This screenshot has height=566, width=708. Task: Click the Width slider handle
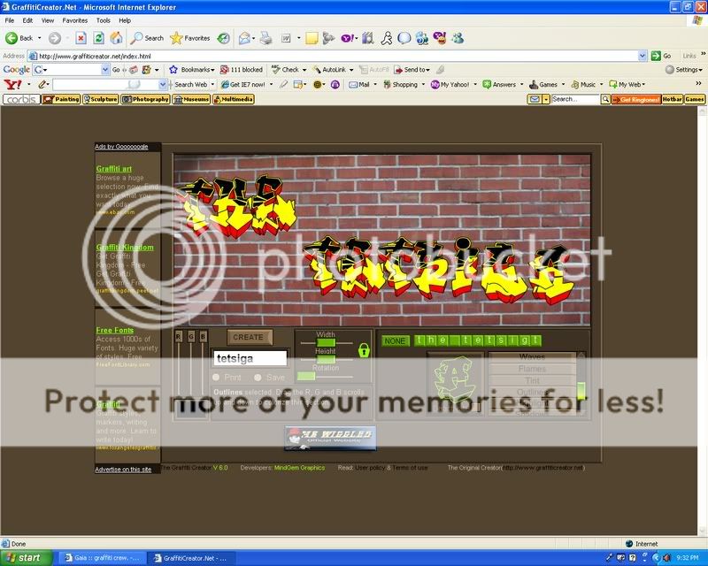(x=326, y=342)
